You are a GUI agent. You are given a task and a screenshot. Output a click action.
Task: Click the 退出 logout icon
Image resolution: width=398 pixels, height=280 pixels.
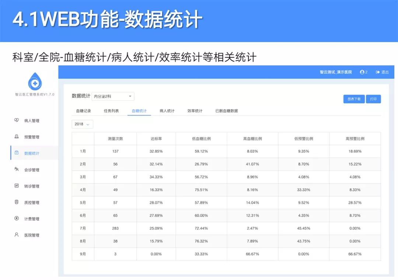[x=378, y=72]
